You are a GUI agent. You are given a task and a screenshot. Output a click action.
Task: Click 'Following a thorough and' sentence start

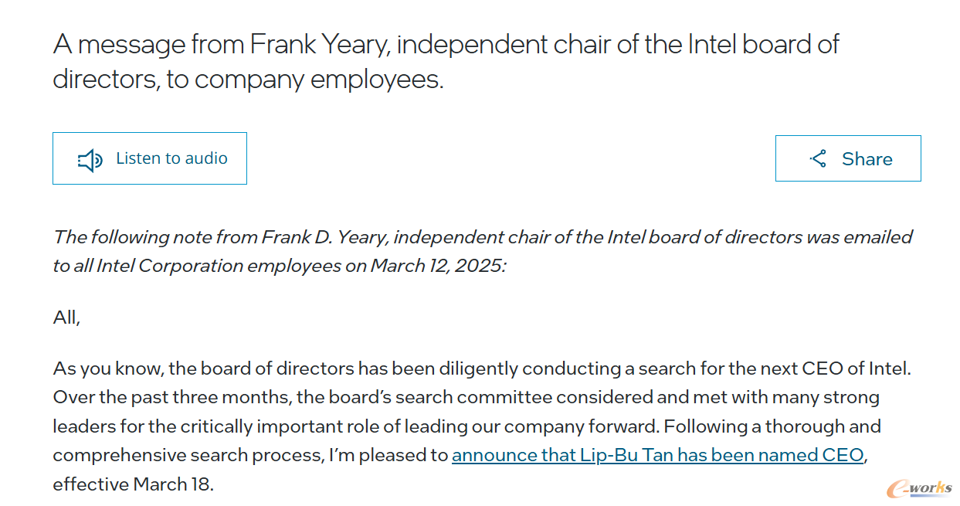pos(772,426)
